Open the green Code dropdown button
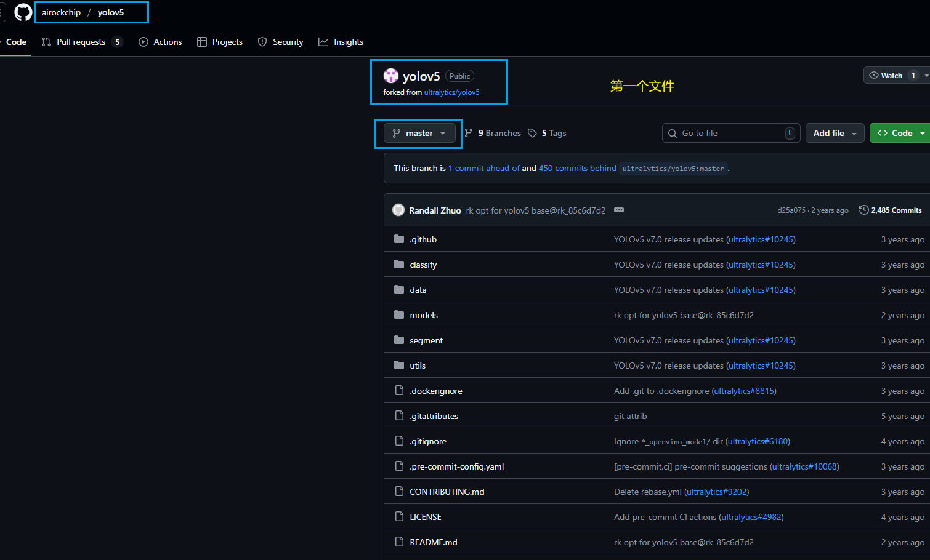The width and height of the screenshot is (930, 560). point(901,133)
